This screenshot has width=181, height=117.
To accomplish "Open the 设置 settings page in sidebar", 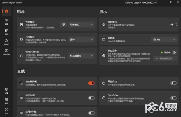I will tap(7, 91).
